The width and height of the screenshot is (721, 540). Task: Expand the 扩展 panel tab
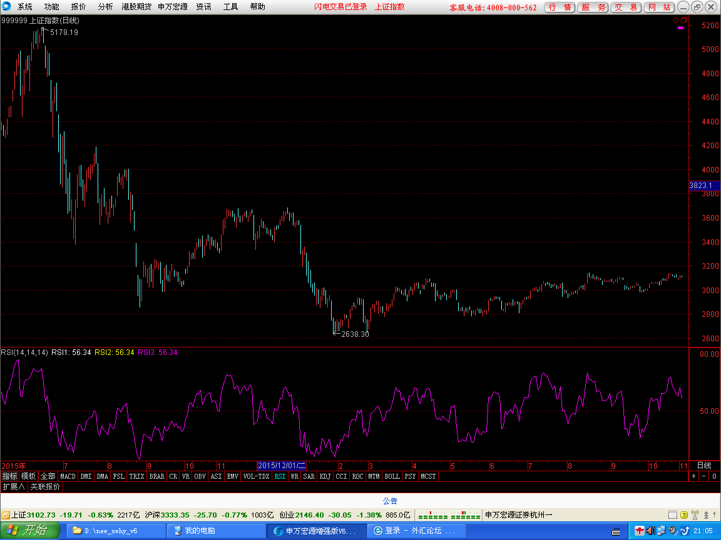pos(14,487)
